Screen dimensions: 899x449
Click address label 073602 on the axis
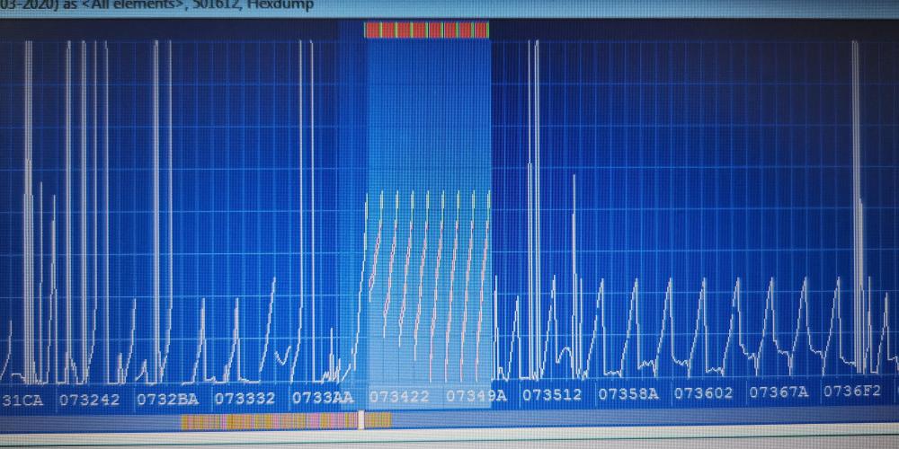(x=704, y=393)
